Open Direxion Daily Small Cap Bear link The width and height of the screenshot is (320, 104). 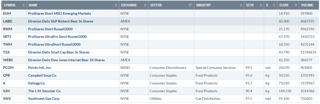tap(59, 52)
